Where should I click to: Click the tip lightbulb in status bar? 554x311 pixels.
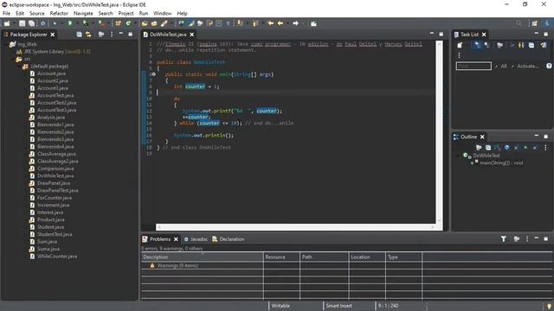tap(549, 307)
